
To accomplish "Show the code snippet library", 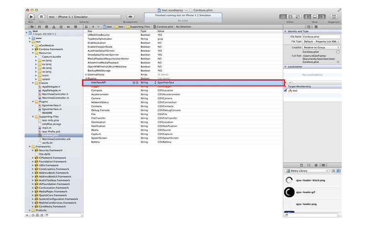I will pos(309,165).
